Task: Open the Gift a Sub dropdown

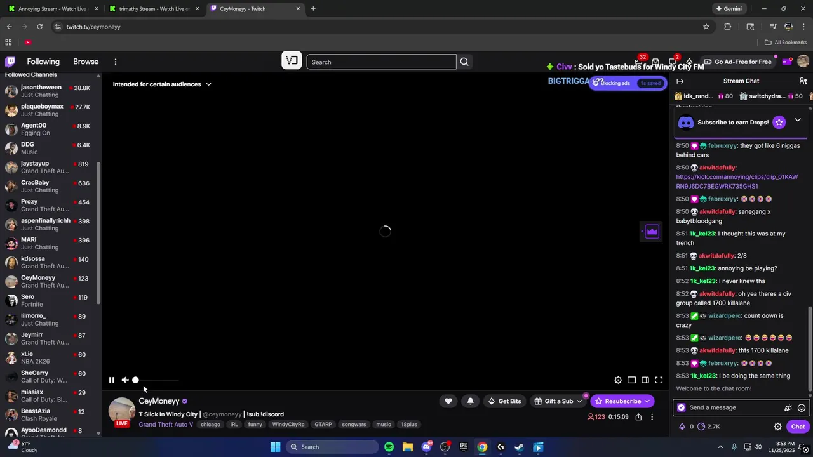Action: [x=558, y=401]
